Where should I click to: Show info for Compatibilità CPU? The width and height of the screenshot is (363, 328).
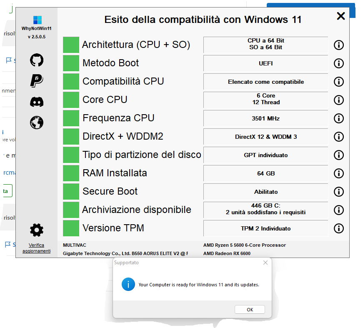[339, 82]
